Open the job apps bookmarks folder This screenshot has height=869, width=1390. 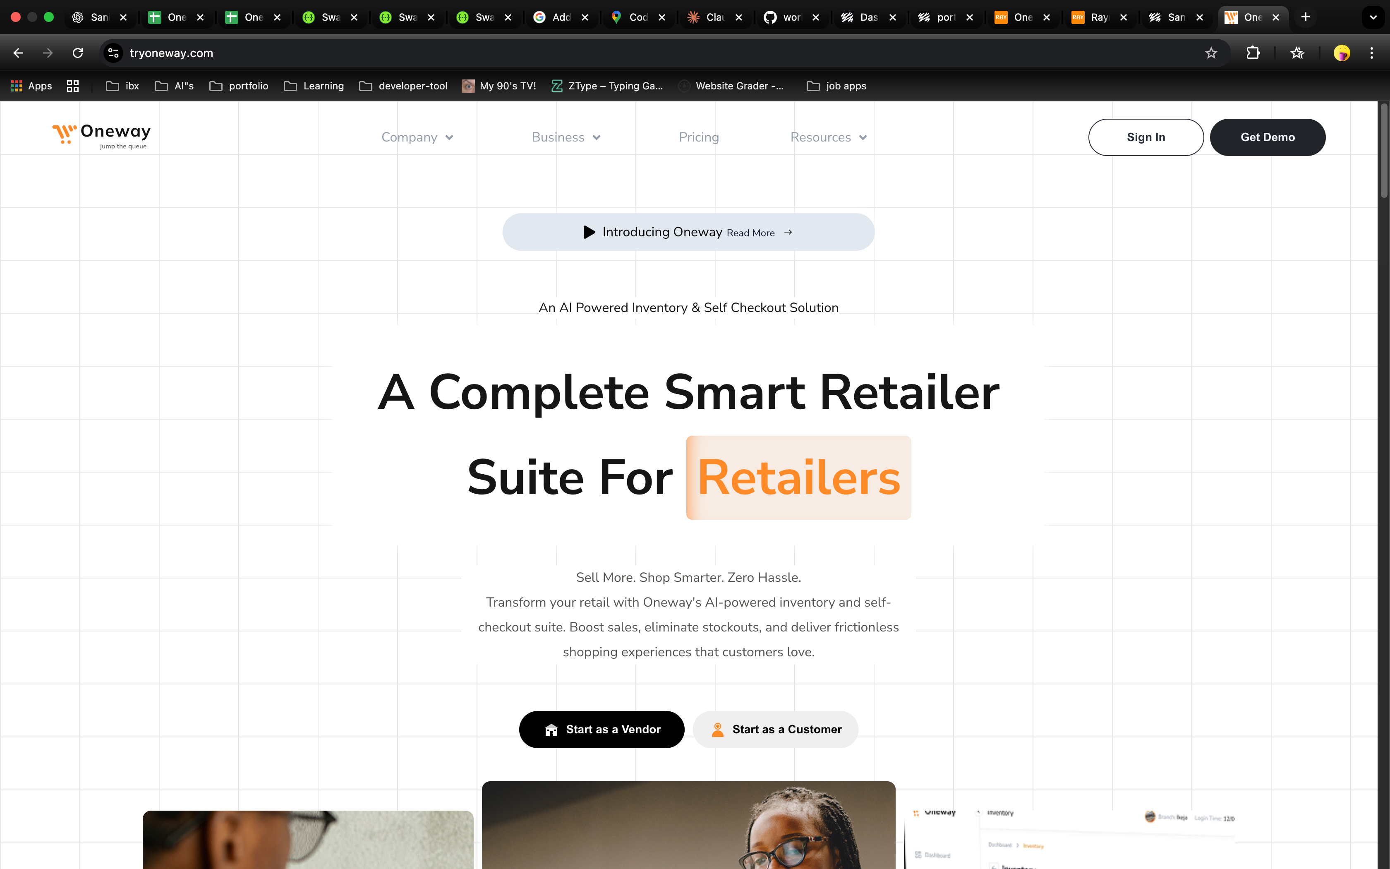point(837,86)
